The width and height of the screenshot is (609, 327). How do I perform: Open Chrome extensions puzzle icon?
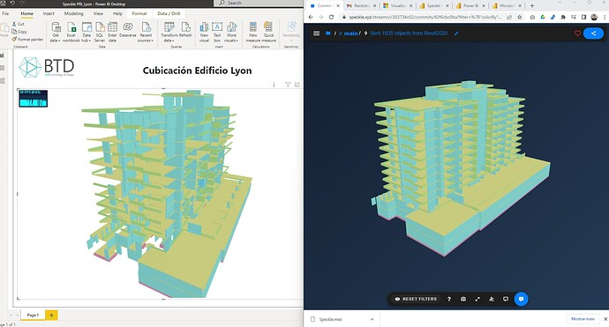click(563, 17)
